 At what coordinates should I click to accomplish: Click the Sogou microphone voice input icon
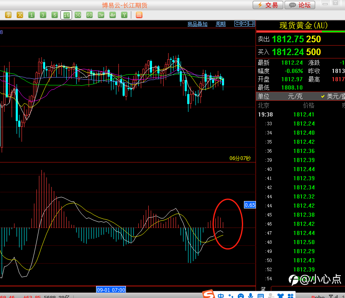(251, 296)
